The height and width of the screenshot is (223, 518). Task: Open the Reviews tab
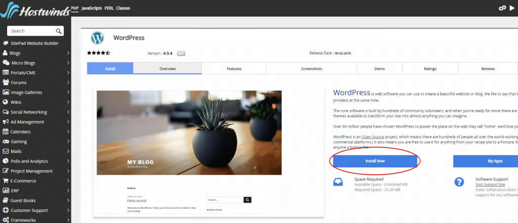pyautogui.click(x=488, y=69)
